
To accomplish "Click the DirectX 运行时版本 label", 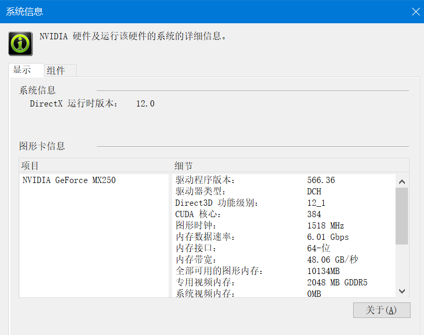I will pos(73,103).
